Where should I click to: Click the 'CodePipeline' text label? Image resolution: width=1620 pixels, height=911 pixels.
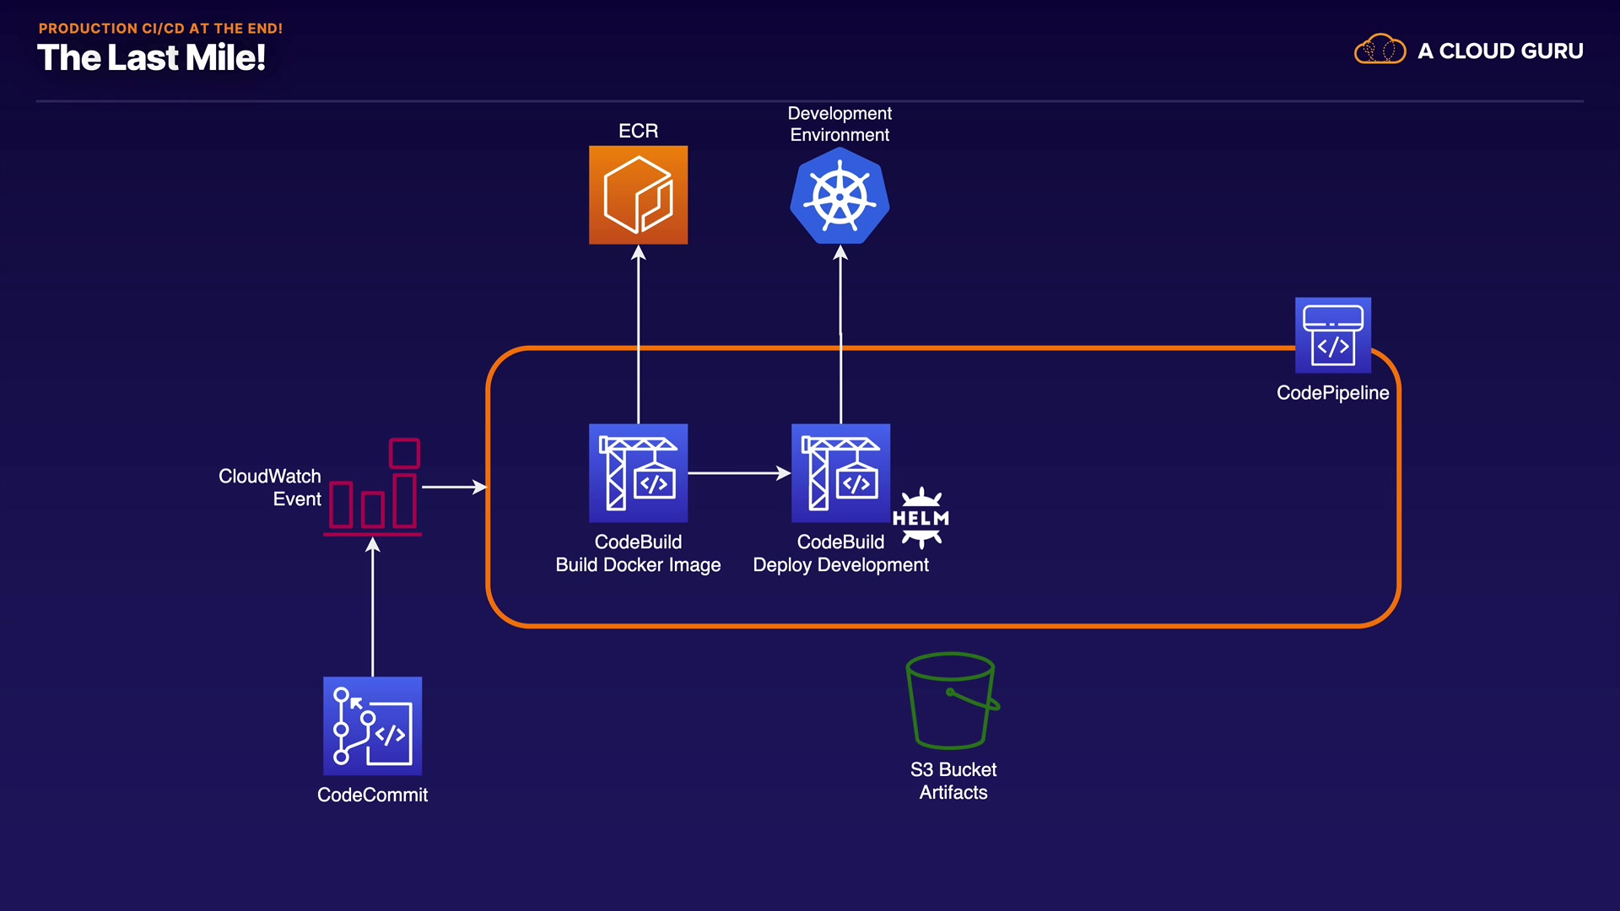pos(1332,392)
